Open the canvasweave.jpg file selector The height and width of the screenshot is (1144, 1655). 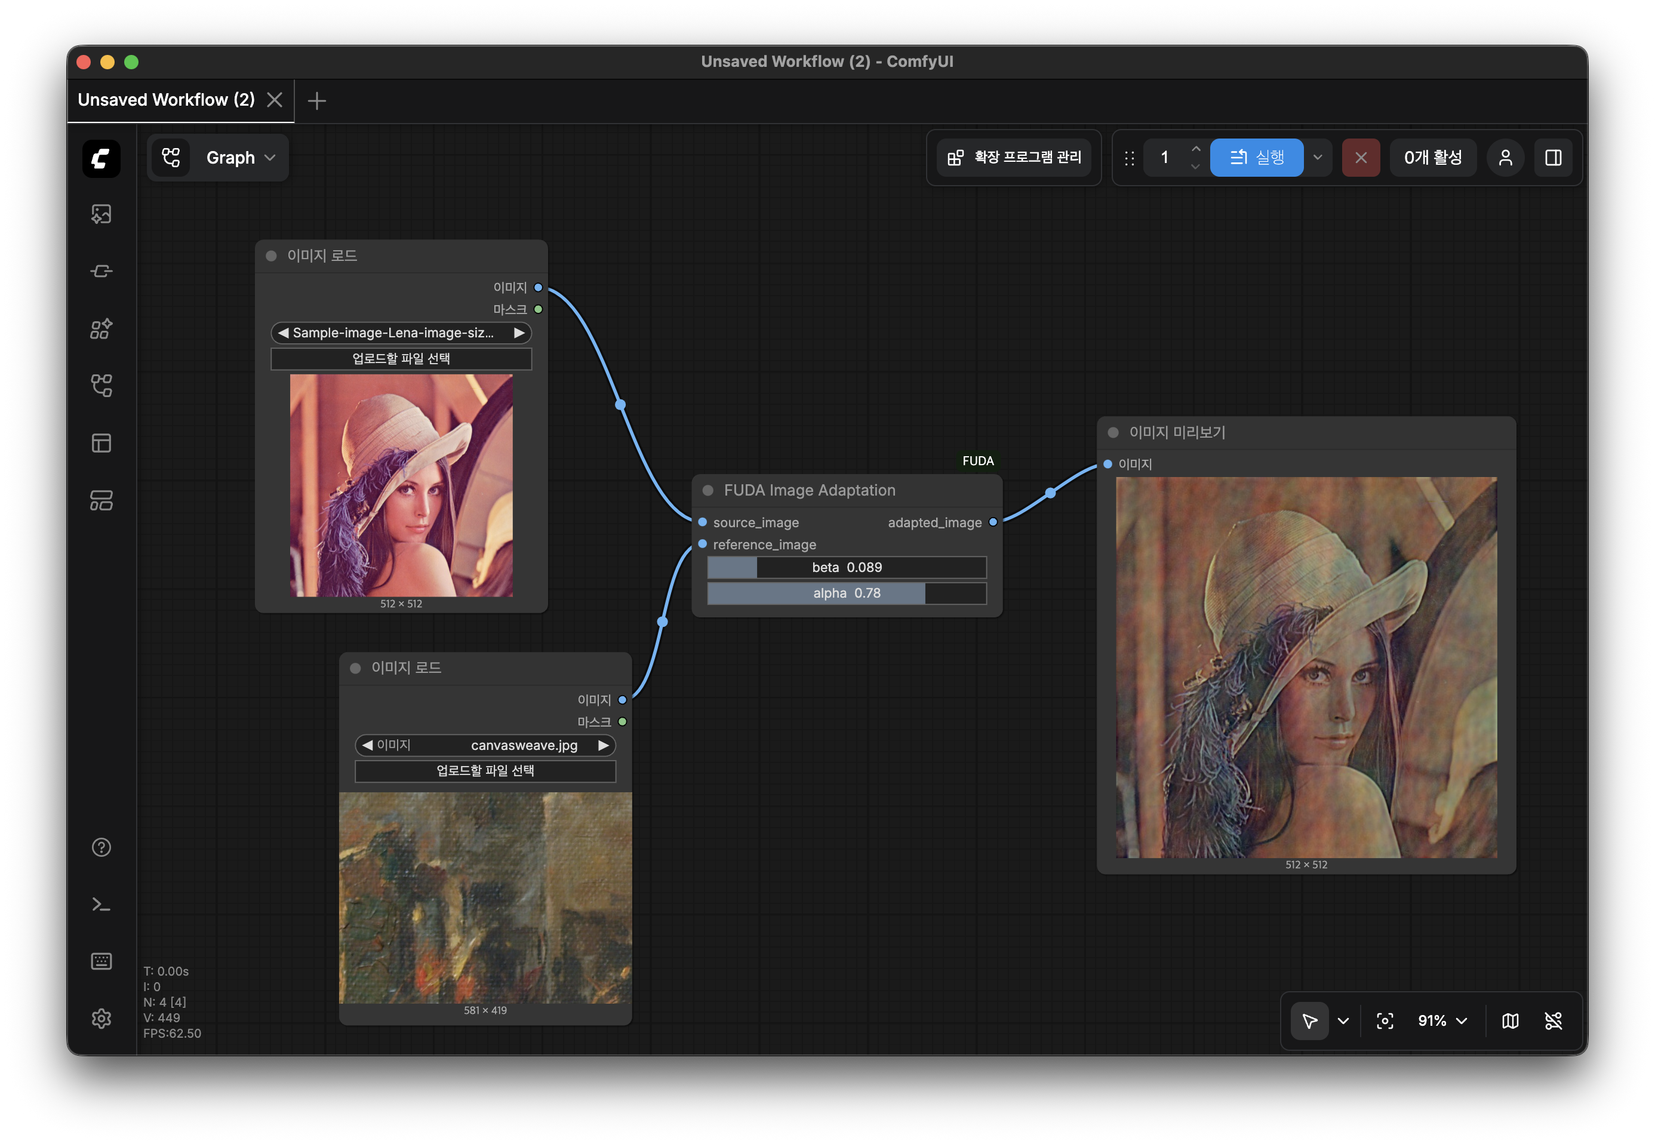[x=485, y=746]
